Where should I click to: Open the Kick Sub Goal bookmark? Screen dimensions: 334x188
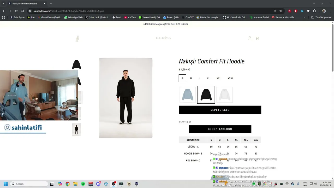tap(235, 17)
